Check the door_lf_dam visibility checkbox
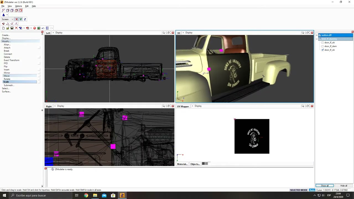 pyautogui.click(x=322, y=46)
